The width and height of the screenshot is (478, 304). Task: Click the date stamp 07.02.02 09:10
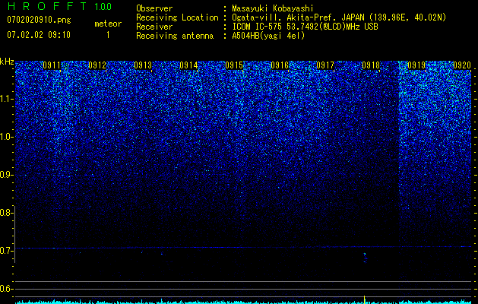coord(39,35)
